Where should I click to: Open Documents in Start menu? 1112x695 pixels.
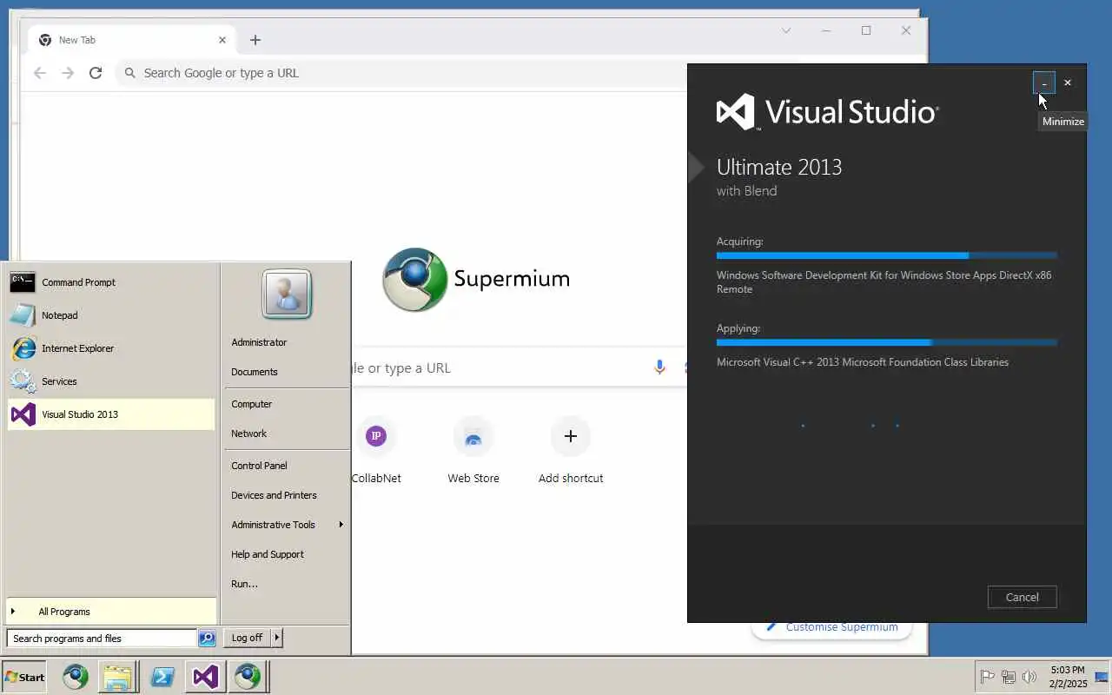(286, 372)
